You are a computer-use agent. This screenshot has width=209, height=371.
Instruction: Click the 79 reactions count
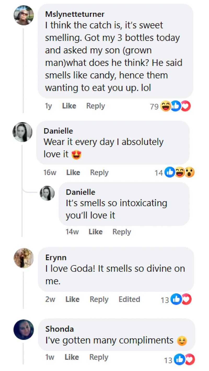(x=154, y=106)
